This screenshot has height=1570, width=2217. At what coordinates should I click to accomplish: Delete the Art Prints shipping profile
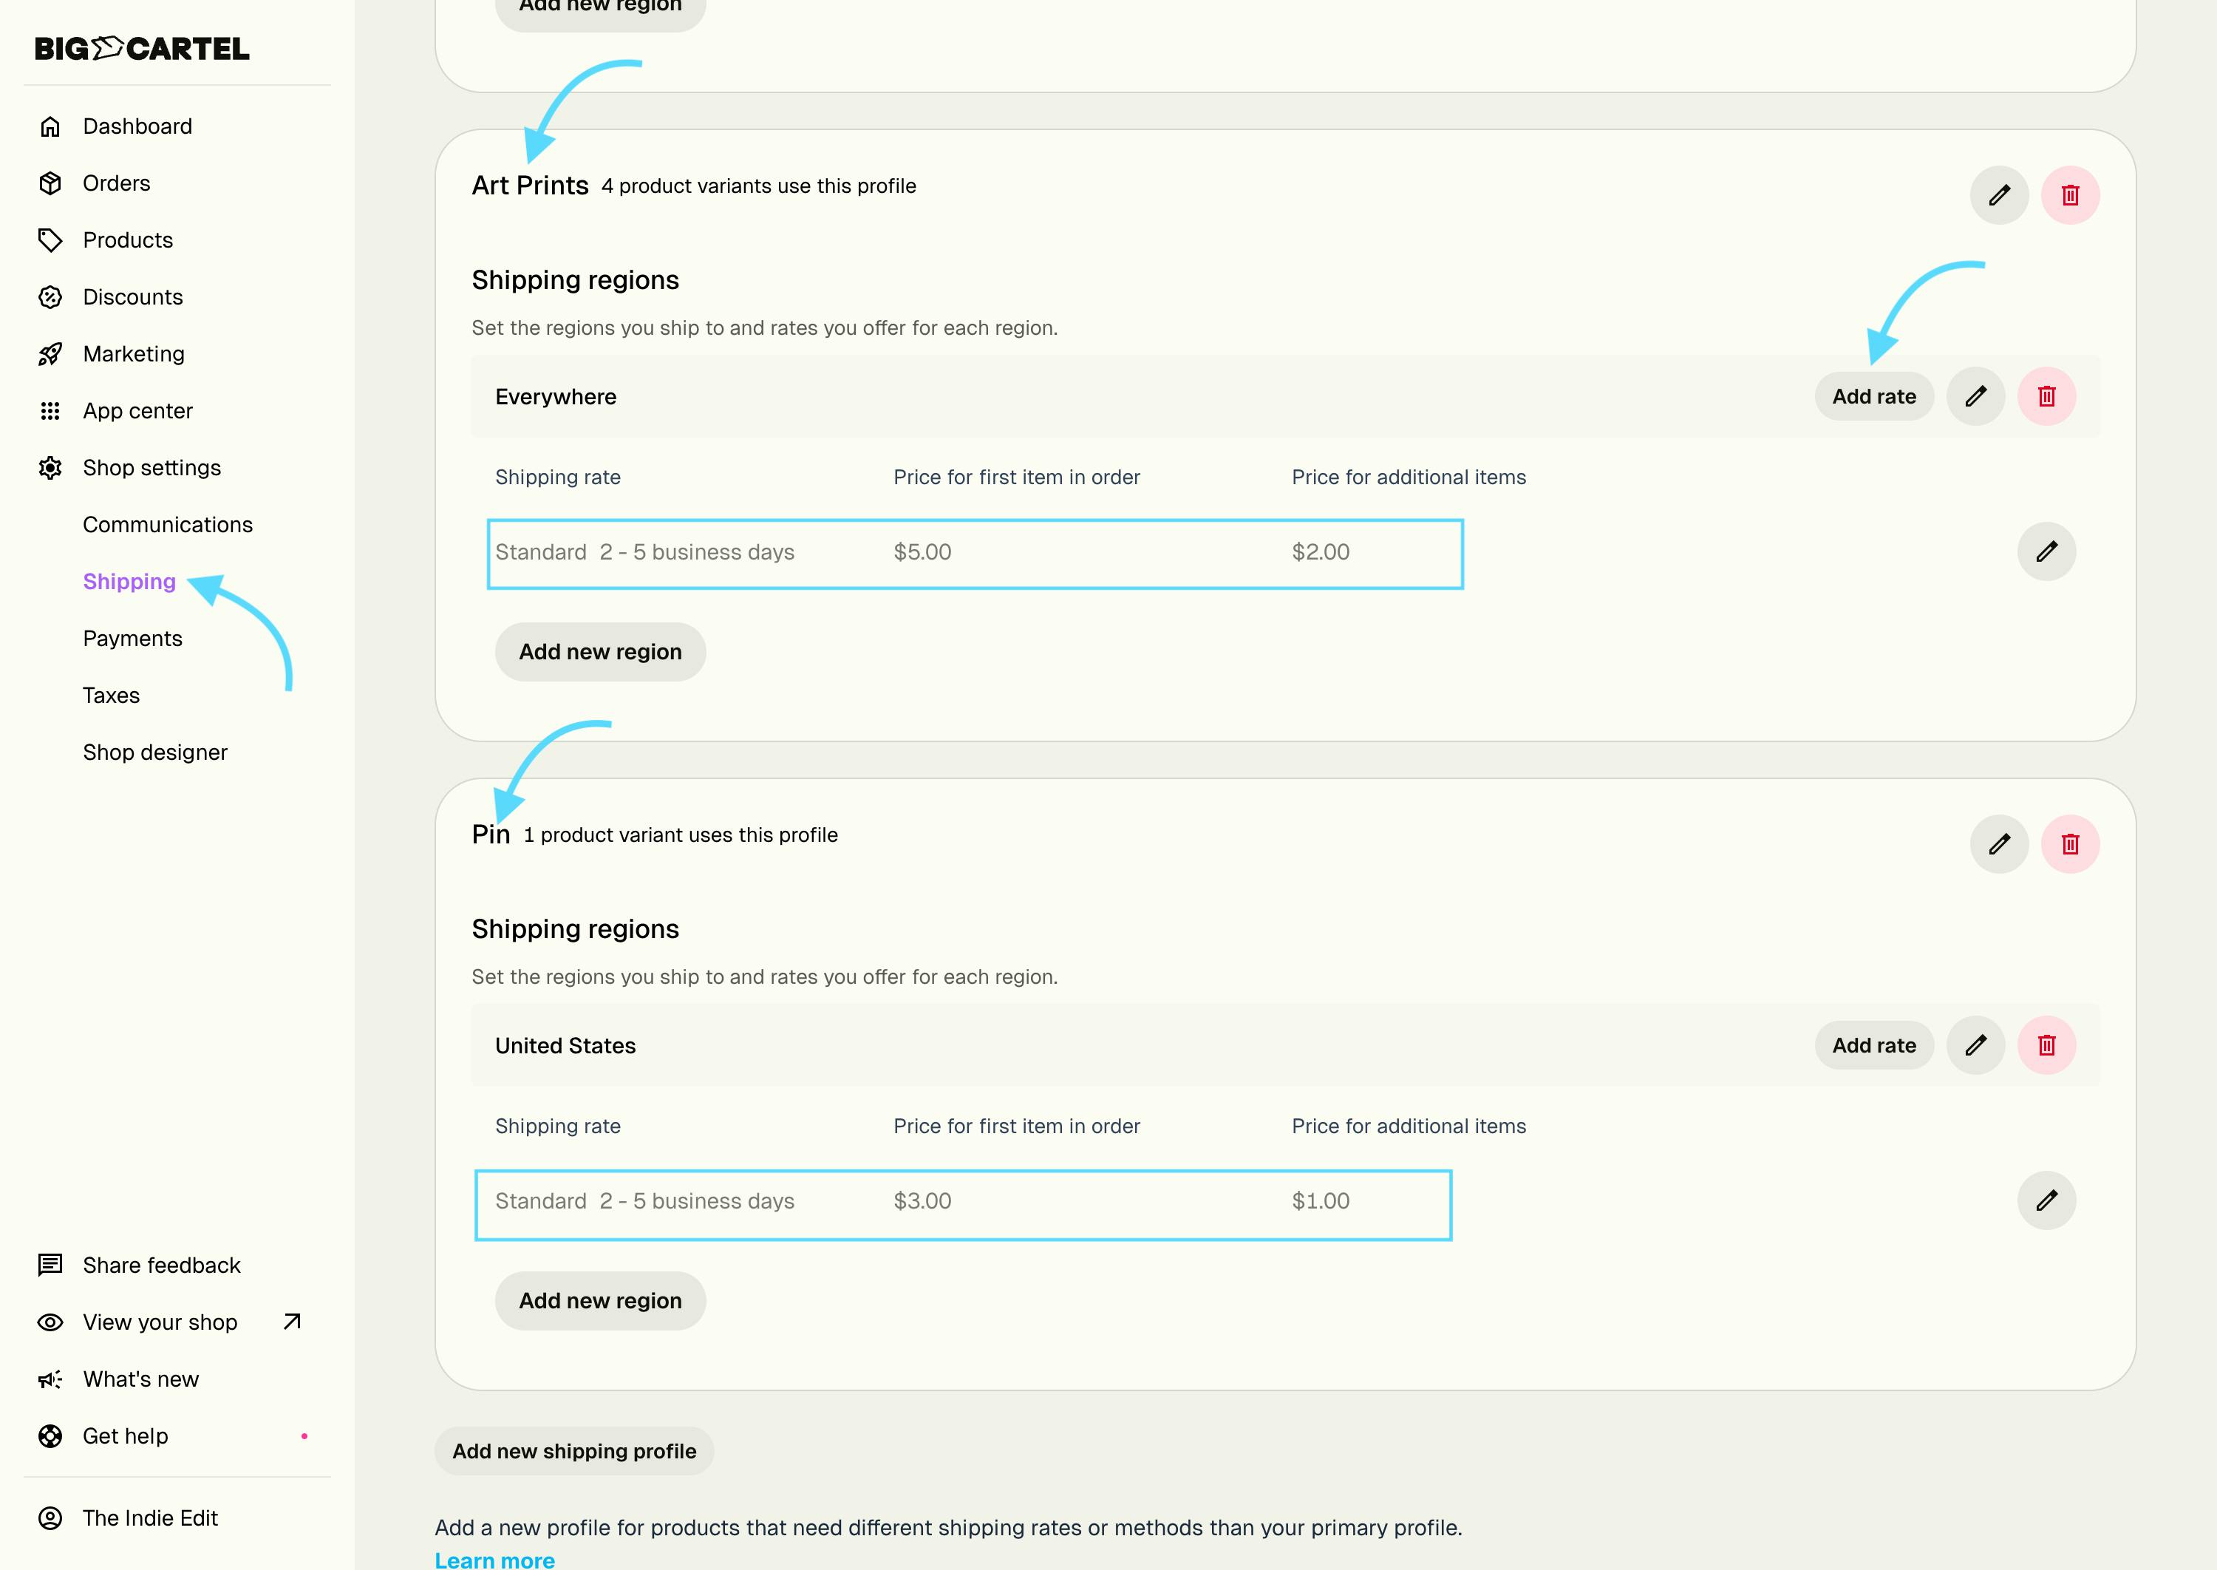tap(2069, 195)
